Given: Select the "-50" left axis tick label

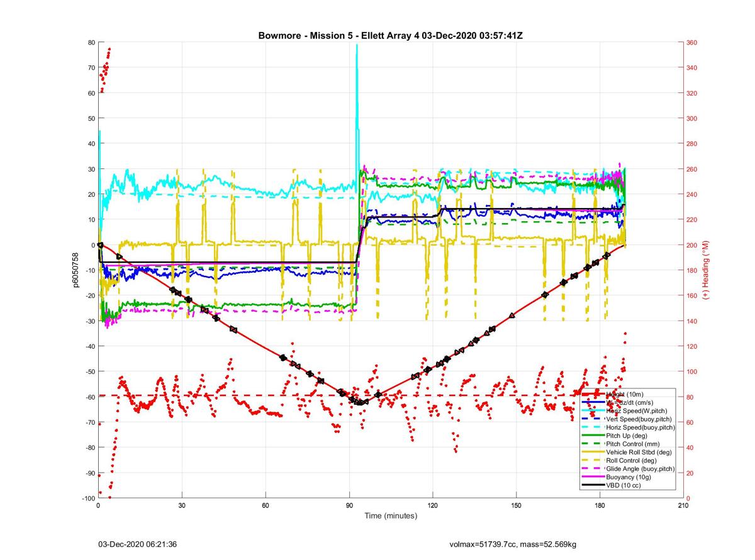Looking at the screenshot, I should [x=89, y=371].
